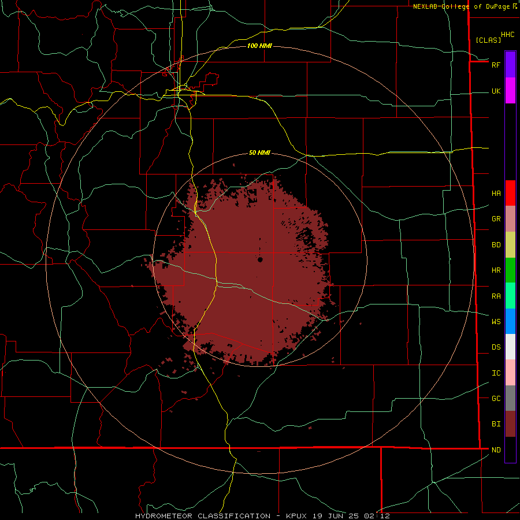This screenshot has height=520, width=520.
Task: Click the ND black legend swatch
Action: (x=510, y=450)
